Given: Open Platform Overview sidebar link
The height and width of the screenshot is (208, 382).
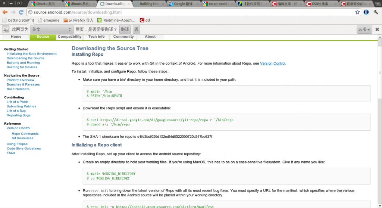Looking at the screenshot, I should point(21,80).
